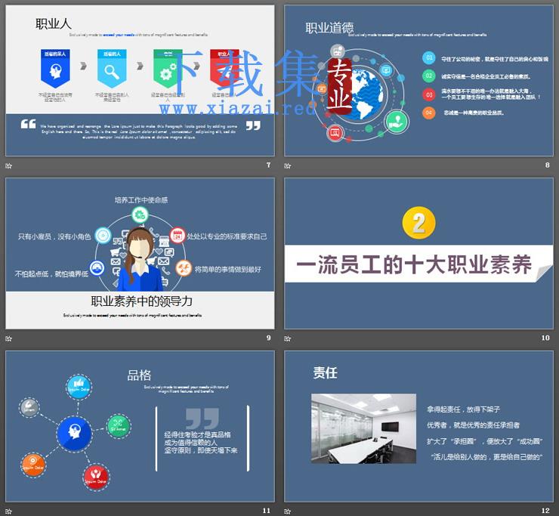This screenshot has height=516, width=559.
Task: Click the red 专业 seal on slide 8
Action: [339, 86]
